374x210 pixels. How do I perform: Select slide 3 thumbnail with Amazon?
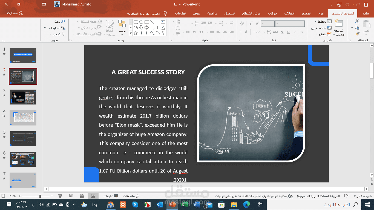coord(23,97)
